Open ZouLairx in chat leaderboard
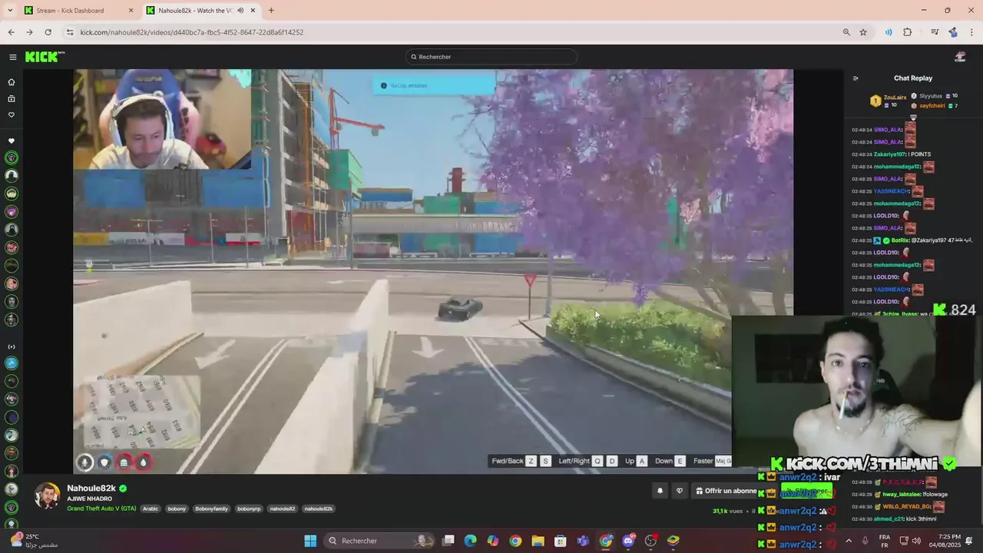This screenshot has width=983, height=553. point(895,98)
